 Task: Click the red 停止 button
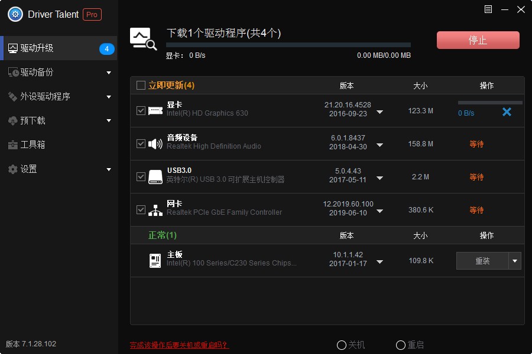coord(478,40)
